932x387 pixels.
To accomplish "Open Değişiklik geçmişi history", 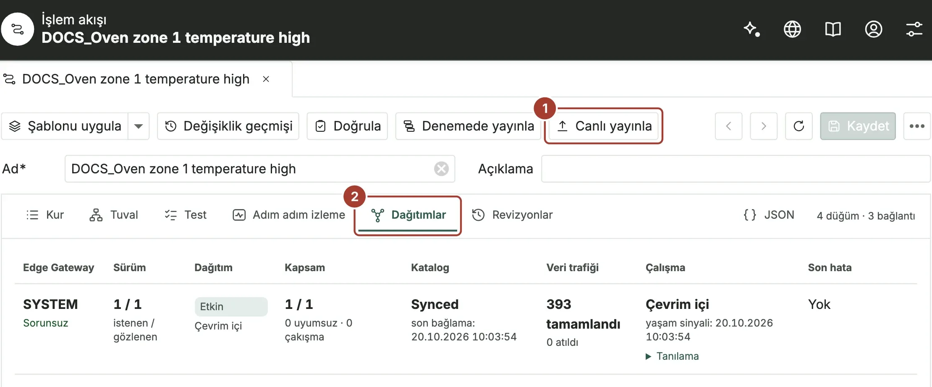I will pos(228,126).
